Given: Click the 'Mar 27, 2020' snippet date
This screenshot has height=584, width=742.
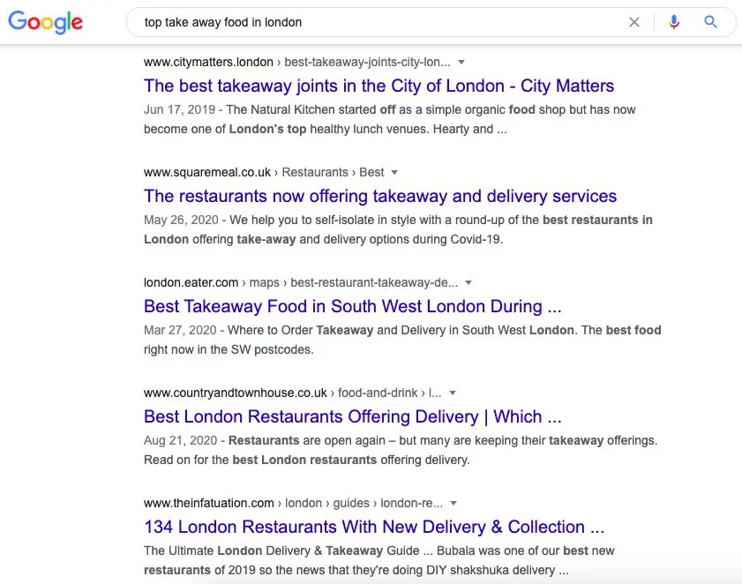Looking at the screenshot, I should click(x=180, y=330).
